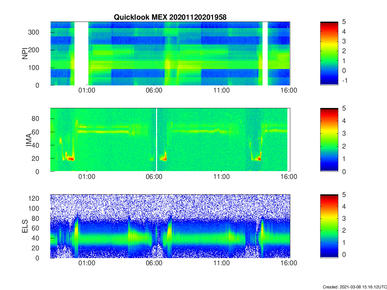
Task: Click the 11:00 tick under the IMA plot
Action: pyautogui.click(x=222, y=177)
